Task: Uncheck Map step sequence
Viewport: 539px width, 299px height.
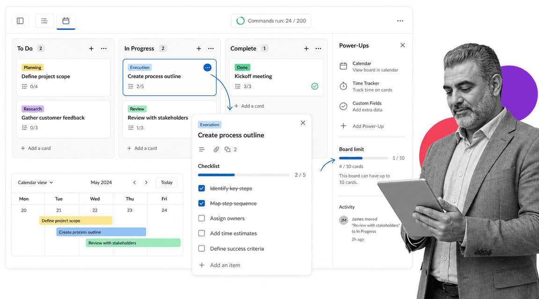Action: [x=202, y=203]
